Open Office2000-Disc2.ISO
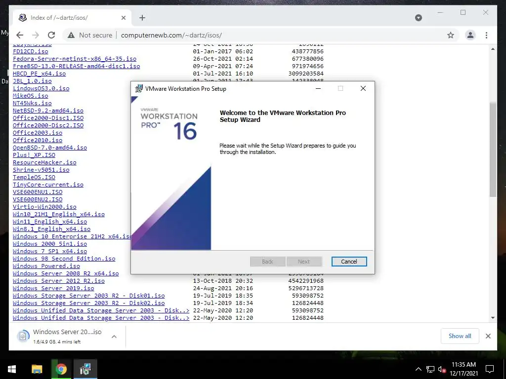Image resolution: width=506 pixels, height=379 pixels. [x=48, y=125]
